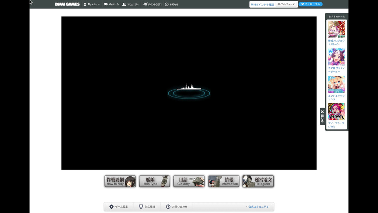Click the エンジェリックリンク text link
The height and width of the screenshot is (213, 378).
[x=336, y=97]
